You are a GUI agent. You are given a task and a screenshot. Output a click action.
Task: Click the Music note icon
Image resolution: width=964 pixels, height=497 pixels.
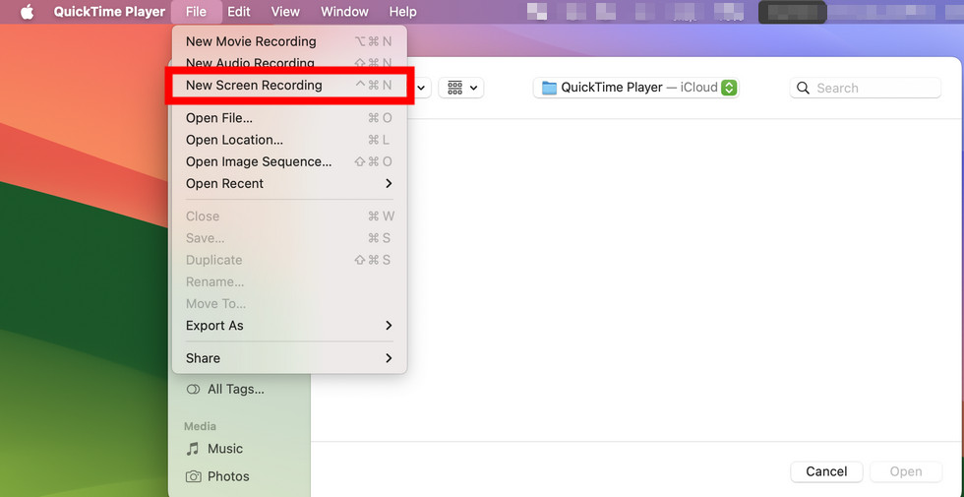(193, 449)
